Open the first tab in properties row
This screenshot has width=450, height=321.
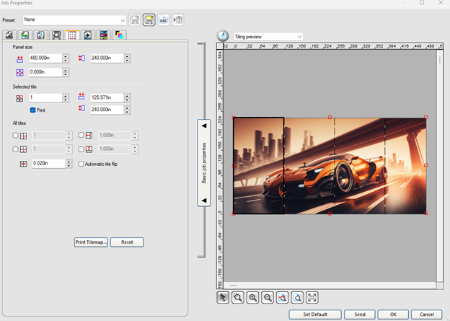[9, 35]
